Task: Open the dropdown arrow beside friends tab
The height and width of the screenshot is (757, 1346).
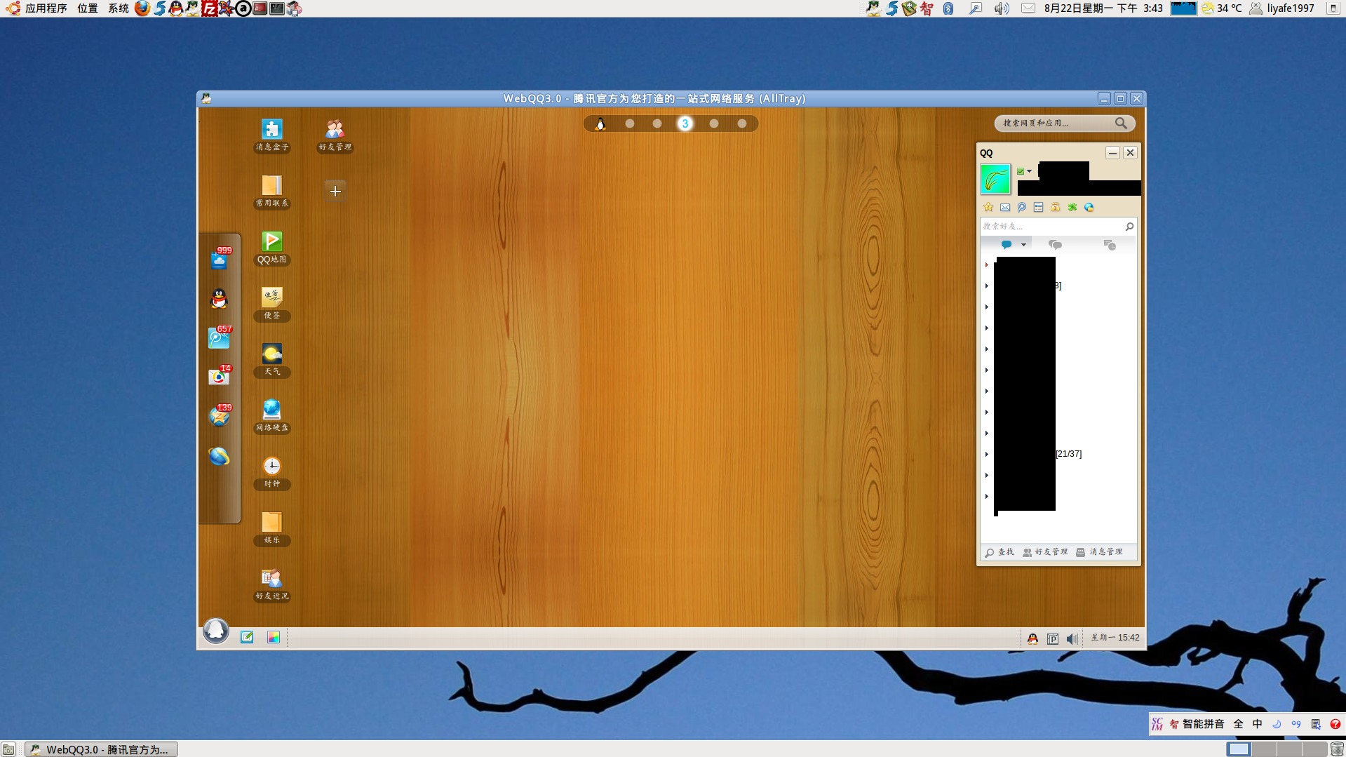Action: click(x=1024, y=245)
